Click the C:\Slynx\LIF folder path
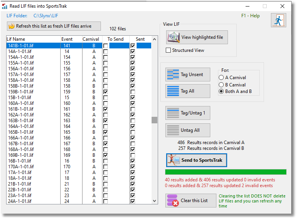 tap(46, 16)
